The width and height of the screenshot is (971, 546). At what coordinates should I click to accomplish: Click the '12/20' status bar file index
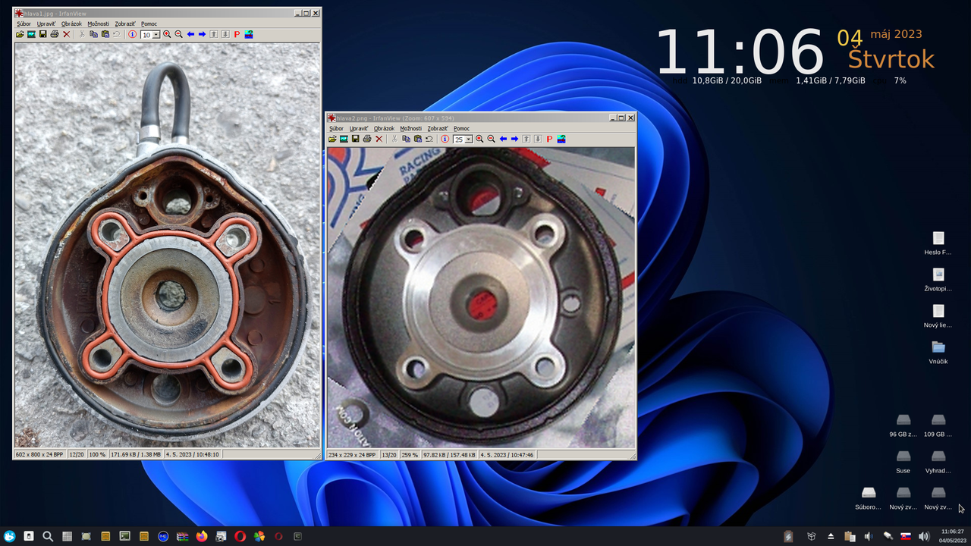coord(77,454)
